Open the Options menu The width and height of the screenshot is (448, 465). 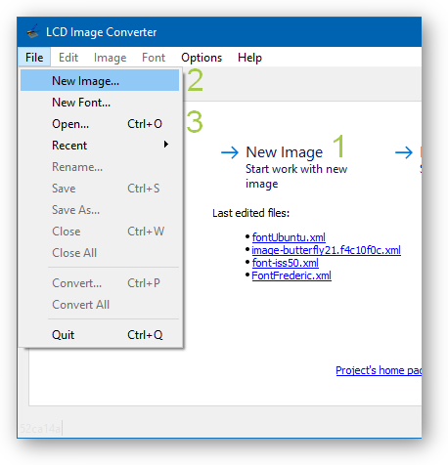pyautogui.click(x=202, y=58)
